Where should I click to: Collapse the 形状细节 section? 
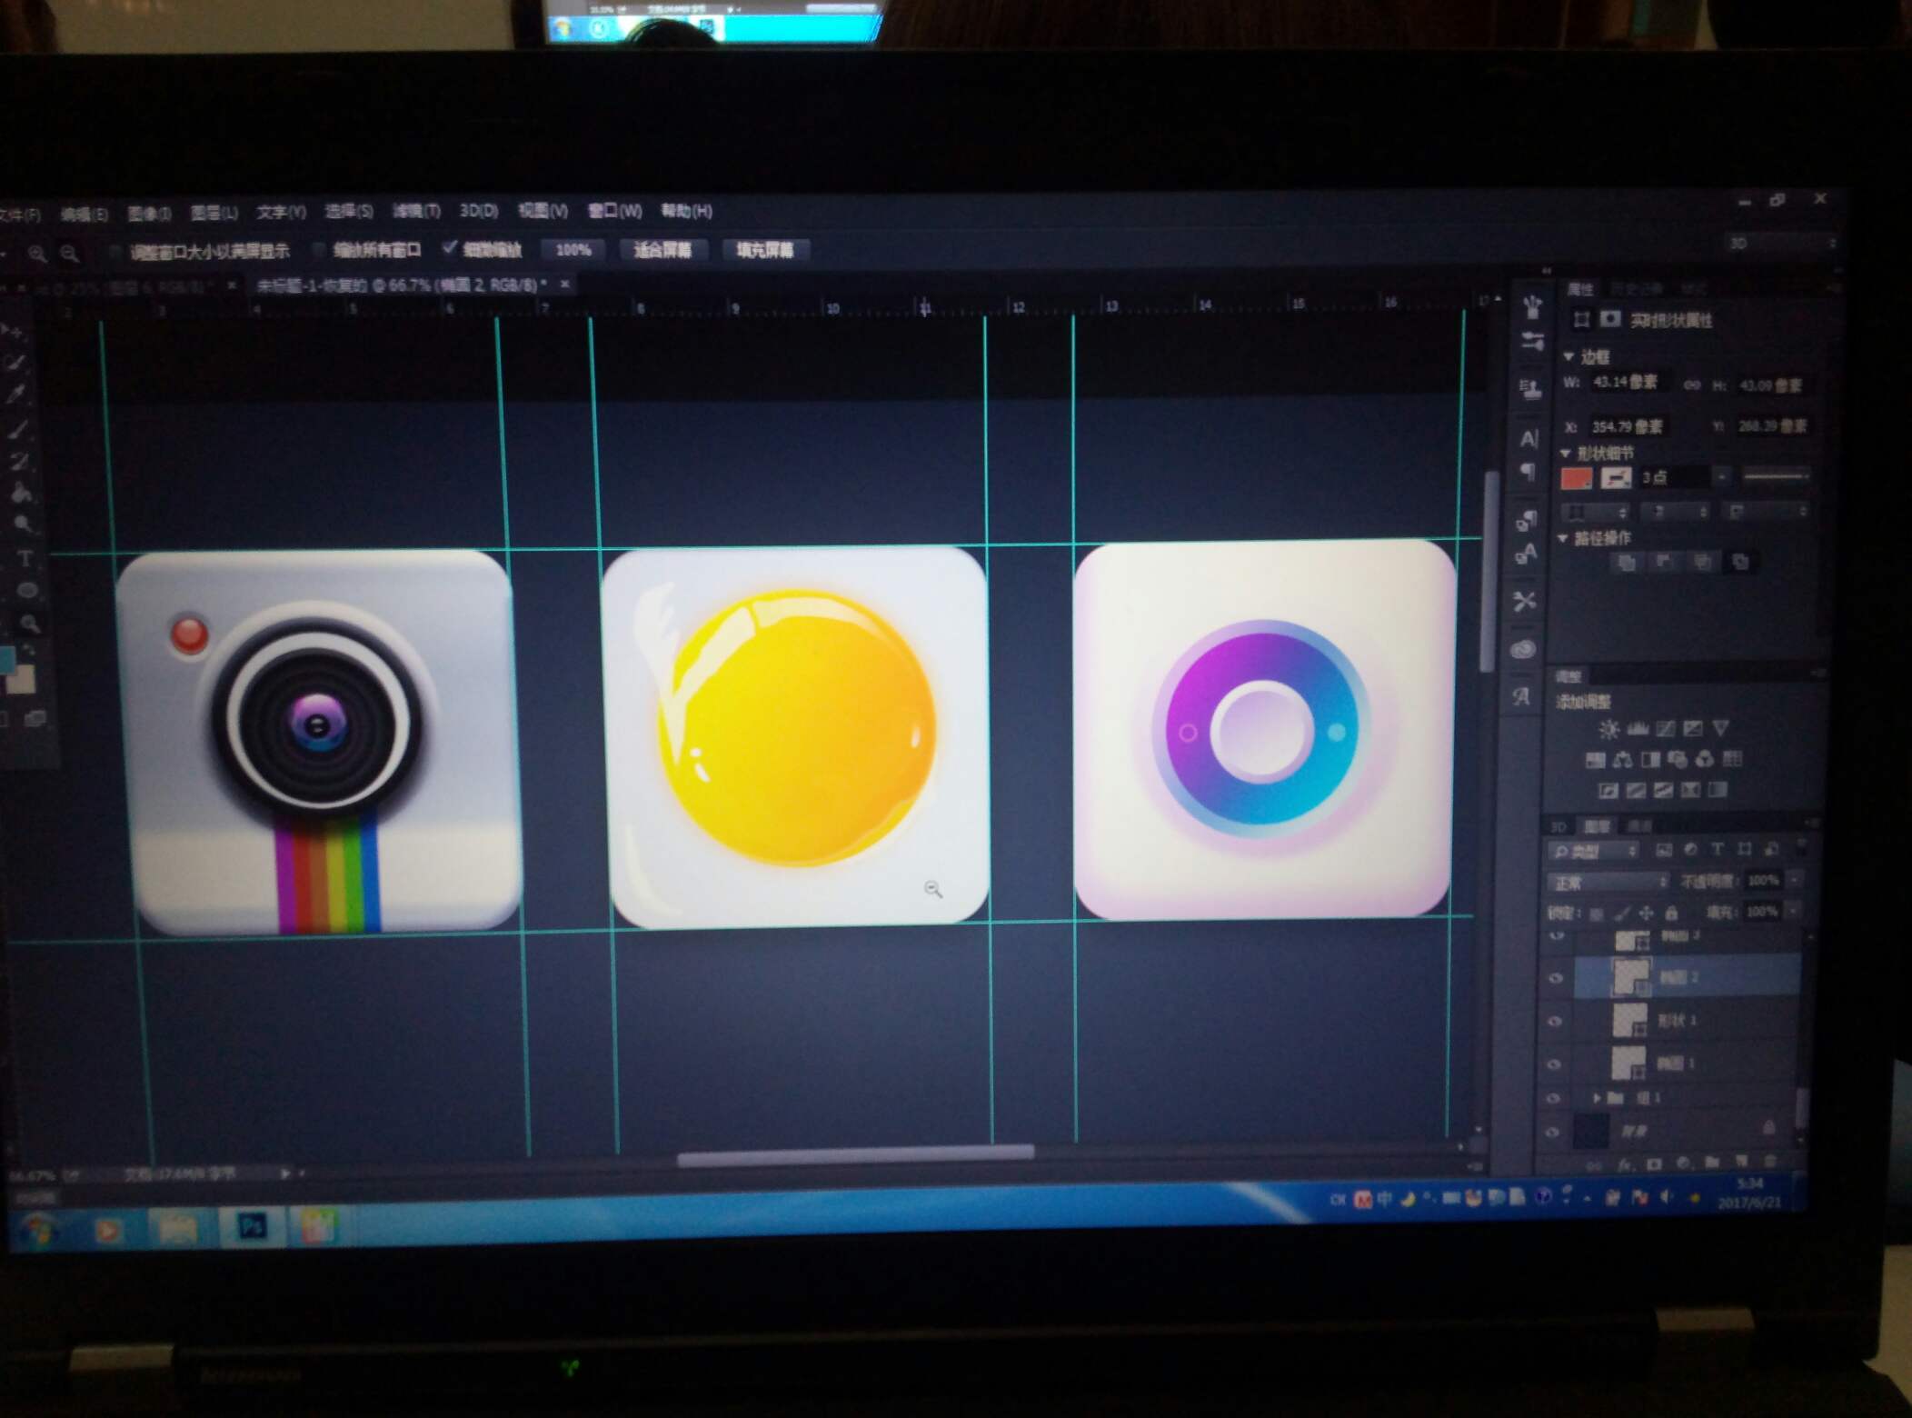pos(1566,453)
